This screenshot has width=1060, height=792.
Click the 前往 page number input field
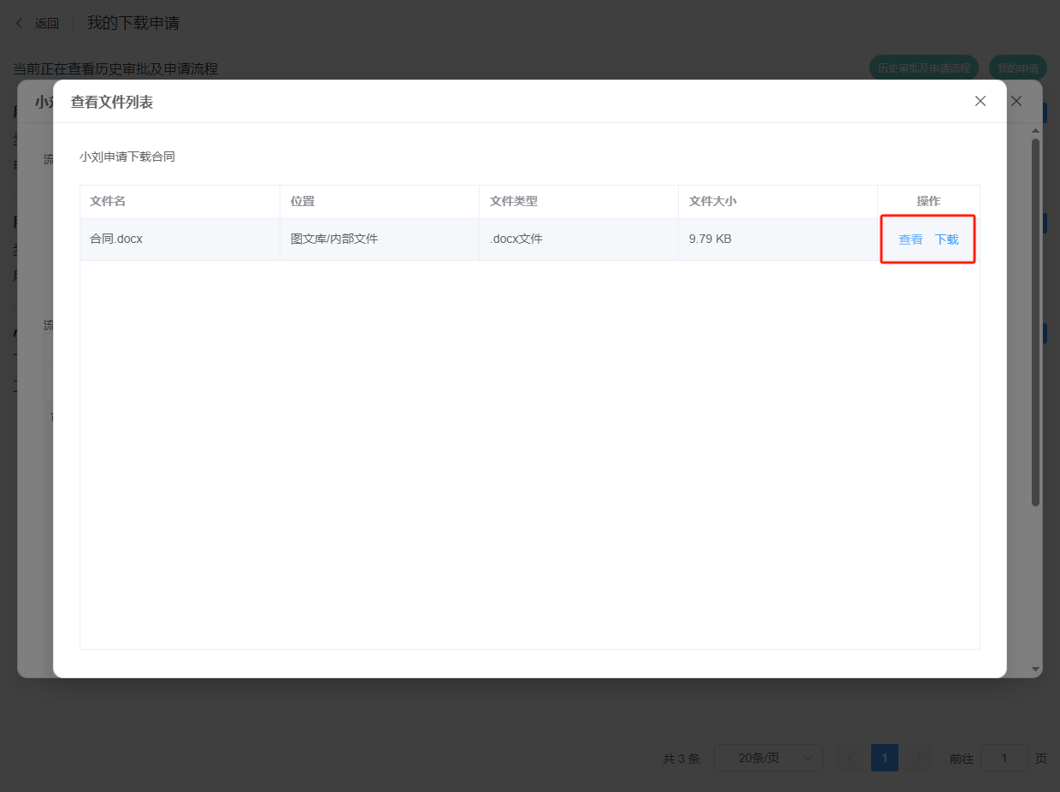(x=1004, y=758)
